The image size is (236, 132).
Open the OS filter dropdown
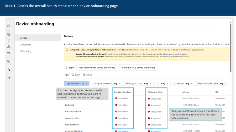point(162,83)
